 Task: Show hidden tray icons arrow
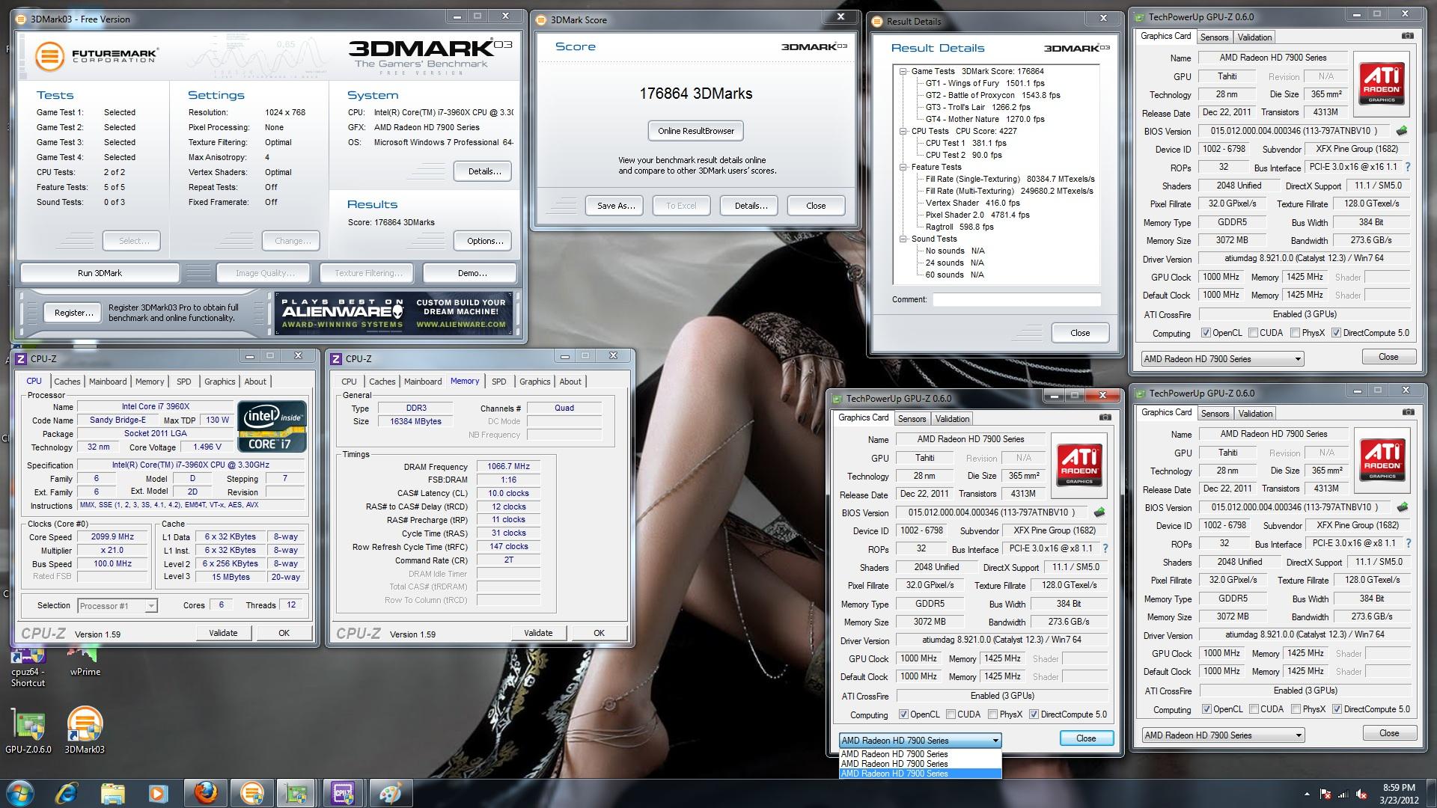tap(1308, 794)
